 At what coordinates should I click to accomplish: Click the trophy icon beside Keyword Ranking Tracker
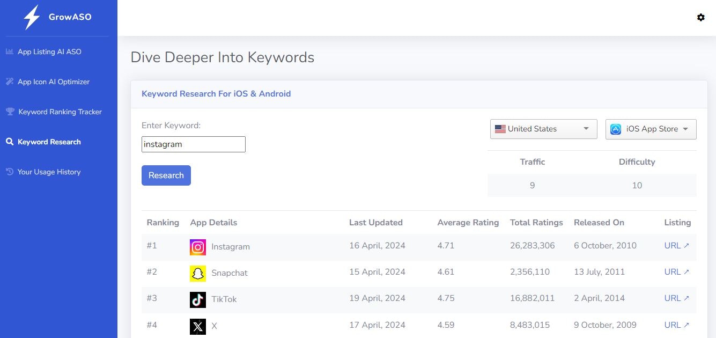click(10, 112)
